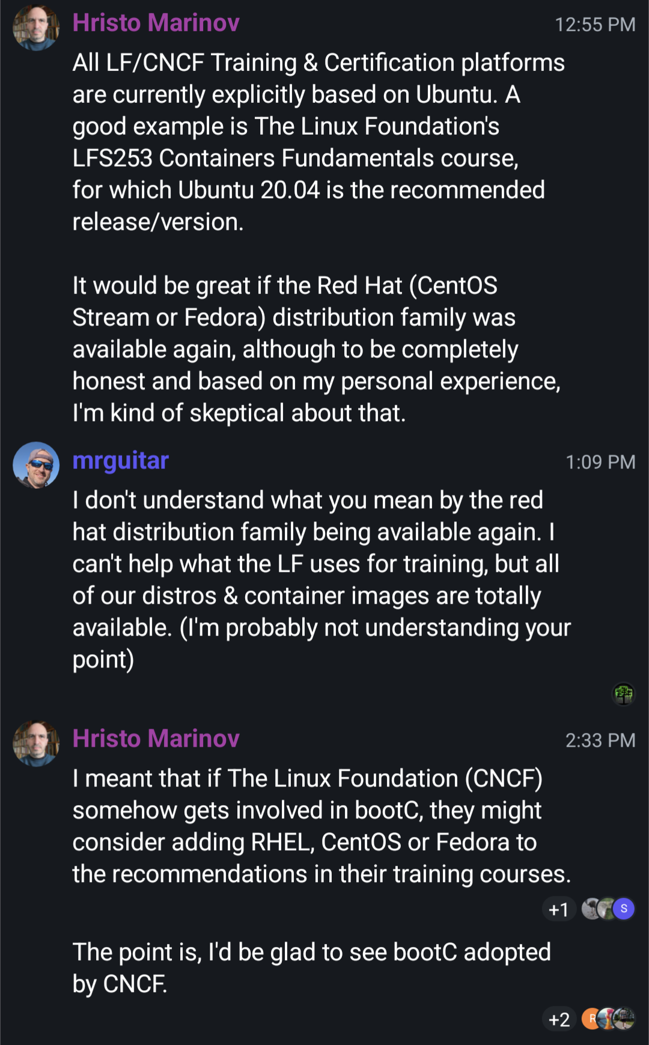649x1045 pixels.
Task: Click the bird photo read receipt avatar
Action: [x=590, y=908]
